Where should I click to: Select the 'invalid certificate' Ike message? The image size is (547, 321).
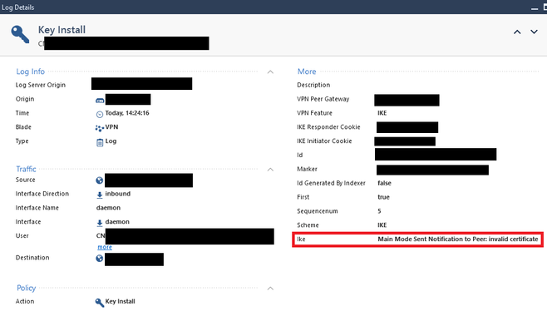pyautogui.click(x=458, y=239)
